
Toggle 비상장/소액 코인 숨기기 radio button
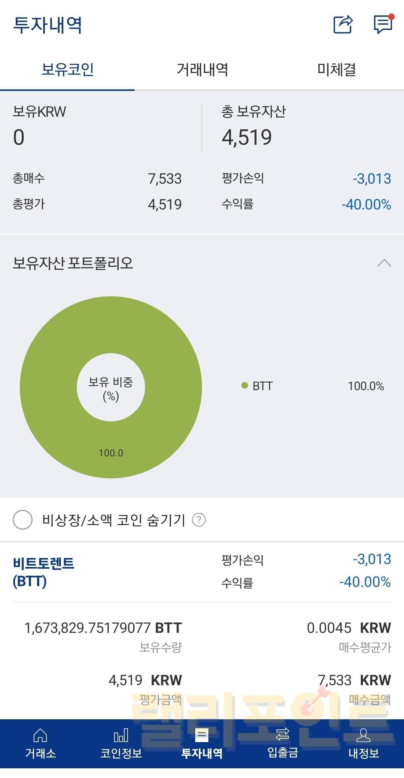[23, 520]
